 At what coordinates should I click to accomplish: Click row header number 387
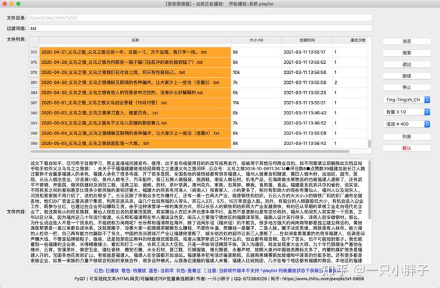[34, 102]
